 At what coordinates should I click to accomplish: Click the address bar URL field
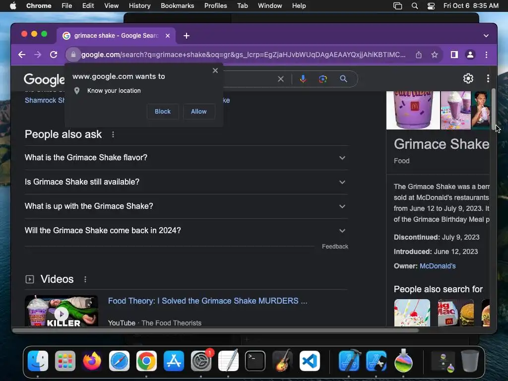(243, 55)
